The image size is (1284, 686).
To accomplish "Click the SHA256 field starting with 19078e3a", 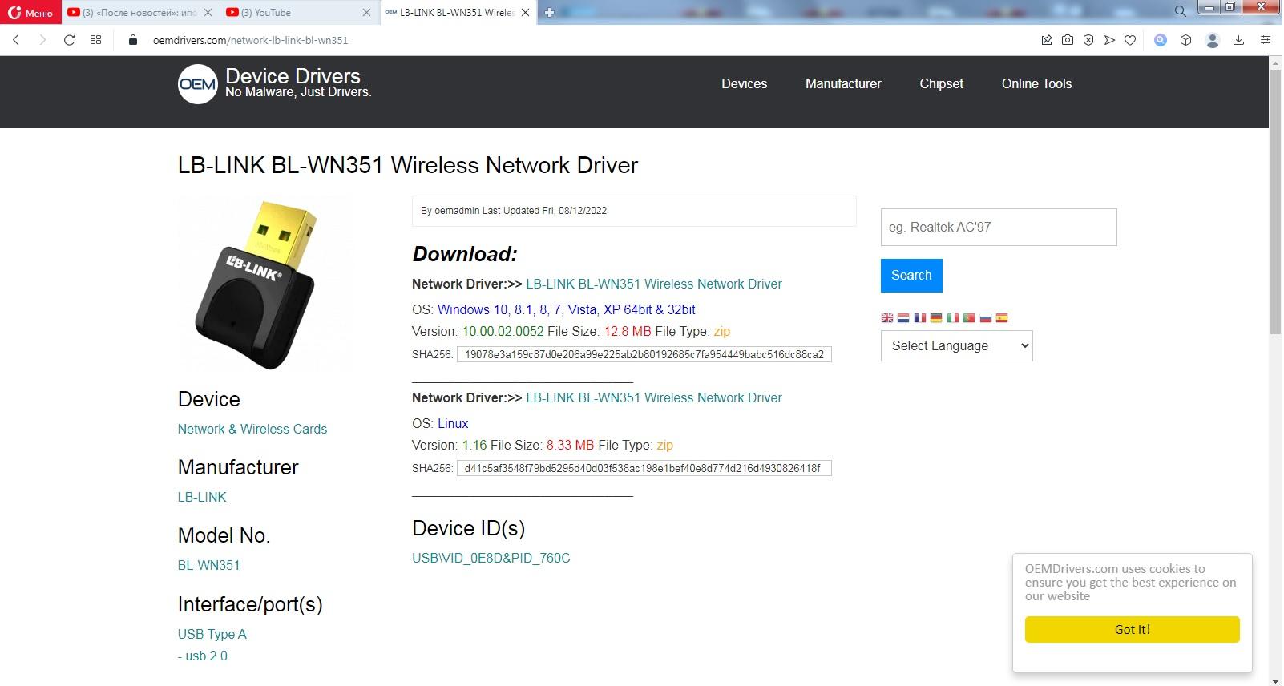I will pyautogui.click(x=644, y=354).
